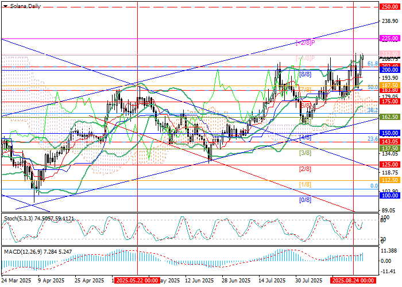The image size is (402, 287).
Task: Select the 61.8 Fibonacci level label
Action: [x=373, y=64]
